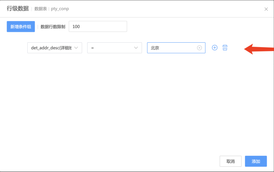Viewport: 274px width, 172px height.
Task: Click the 取消 button
Action: 231,161
